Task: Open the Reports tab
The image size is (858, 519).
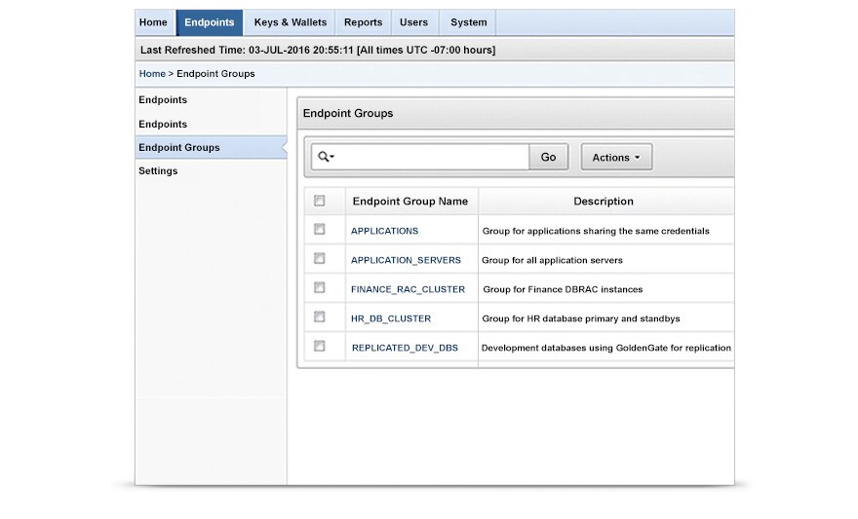Action: tap(363, 22)
